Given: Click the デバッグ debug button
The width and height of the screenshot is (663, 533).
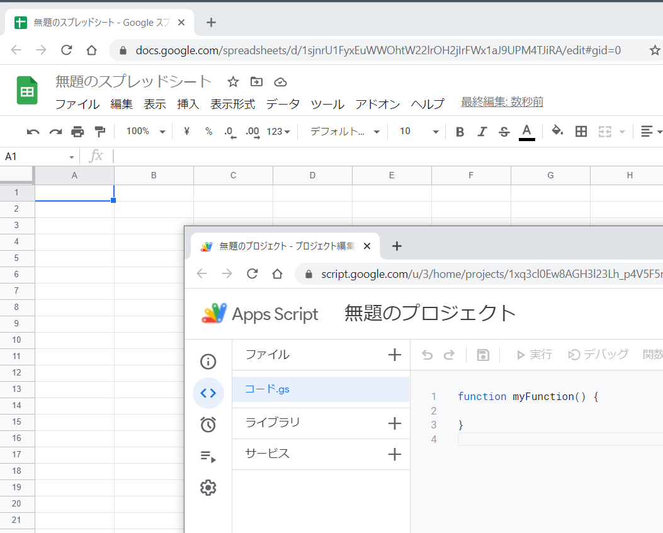Looking at the screenshot, I should [x=598, y=355].
